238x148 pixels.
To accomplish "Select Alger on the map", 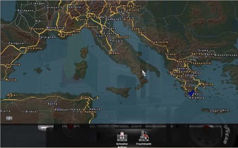I will pyautogui.click(x=12, y=95).
